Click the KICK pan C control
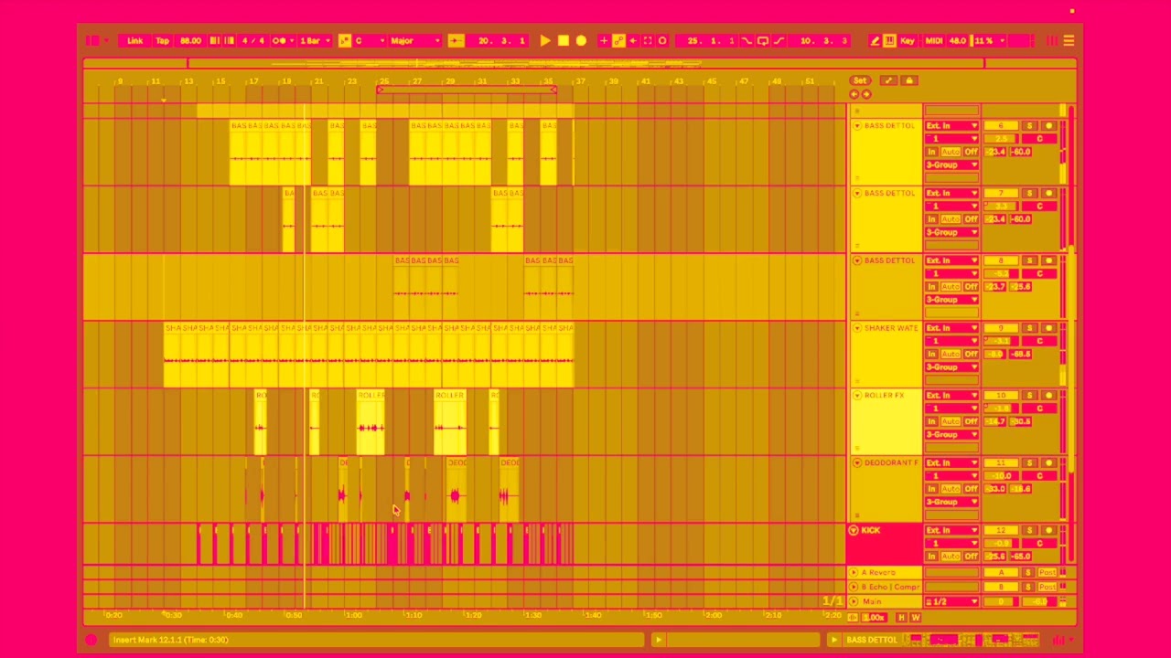 tap(1039, 543)
